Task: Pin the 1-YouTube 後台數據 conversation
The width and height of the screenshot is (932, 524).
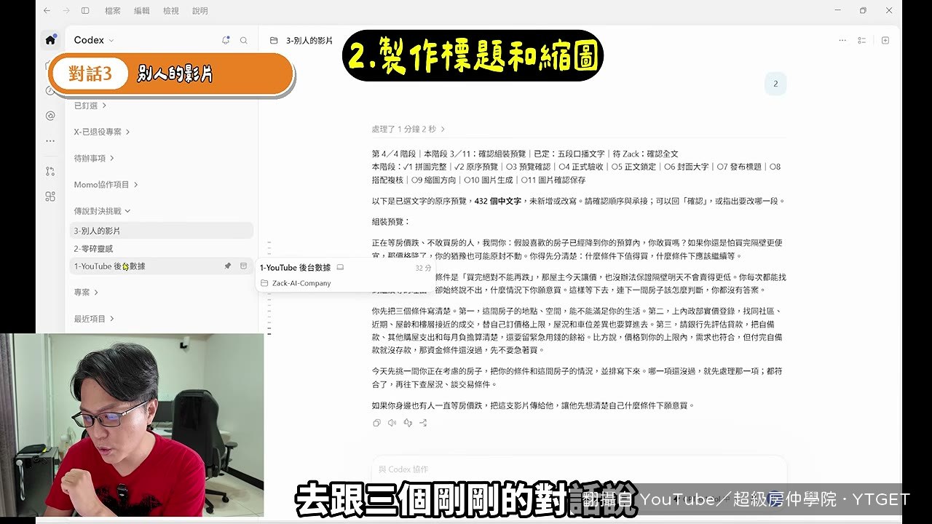Action: (x=228, y=266)
